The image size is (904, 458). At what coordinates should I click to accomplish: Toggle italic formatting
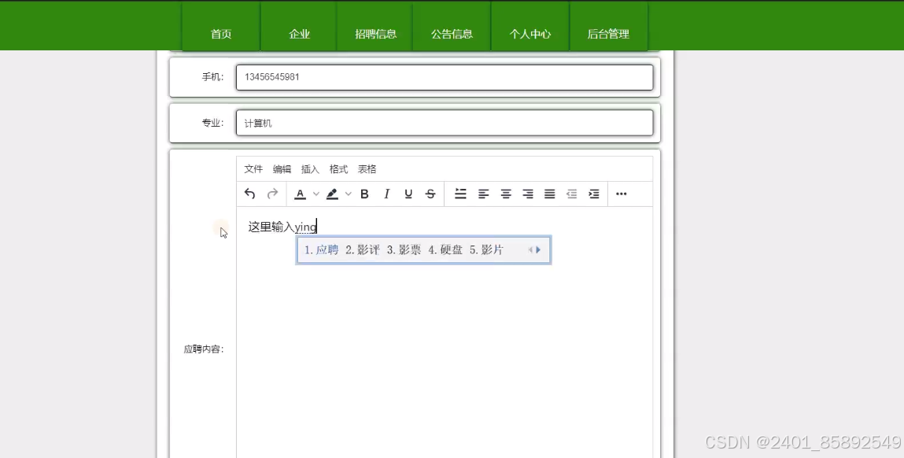[386, 194]
